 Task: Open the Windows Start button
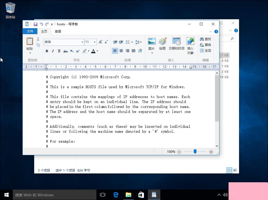click(x=6, y=195)
